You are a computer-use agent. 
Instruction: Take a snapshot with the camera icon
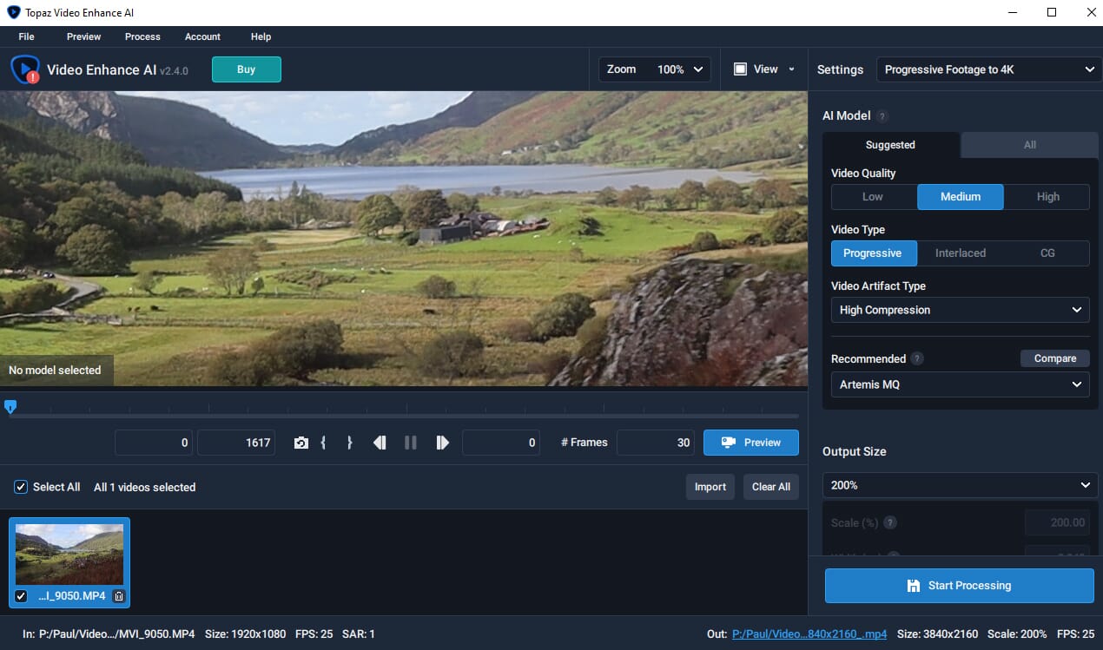pyautogui.click(x=301, y=443)
